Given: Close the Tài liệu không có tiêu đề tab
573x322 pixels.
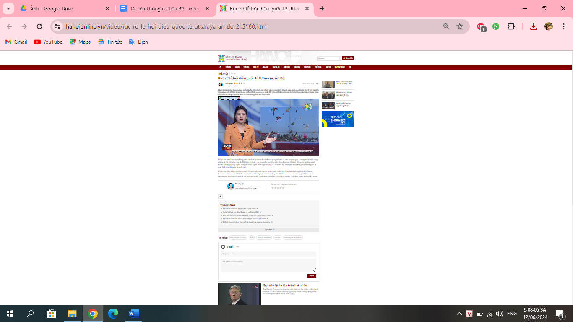Looking at the screenshot, I should [207, 8].
